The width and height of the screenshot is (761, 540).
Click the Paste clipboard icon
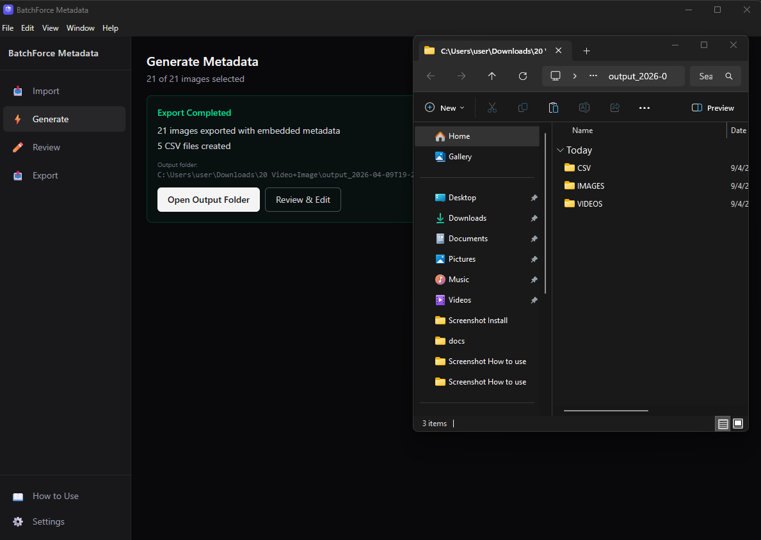[x=554, y=108]
